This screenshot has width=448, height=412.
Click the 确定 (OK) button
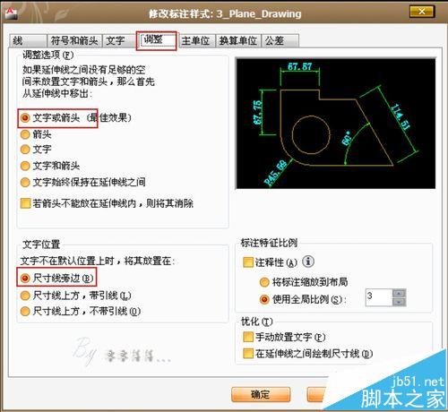[261, 395]
